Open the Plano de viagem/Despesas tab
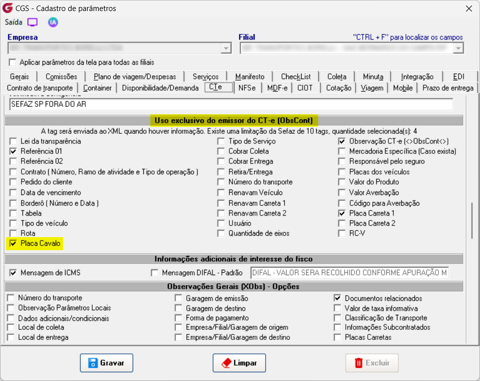480x381 pixels. 135,77
